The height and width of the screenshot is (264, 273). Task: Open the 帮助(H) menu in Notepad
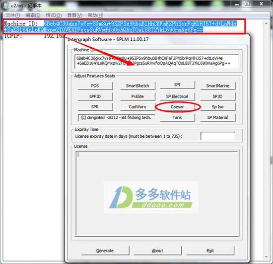pyautogui.click(x=95, y=15)
